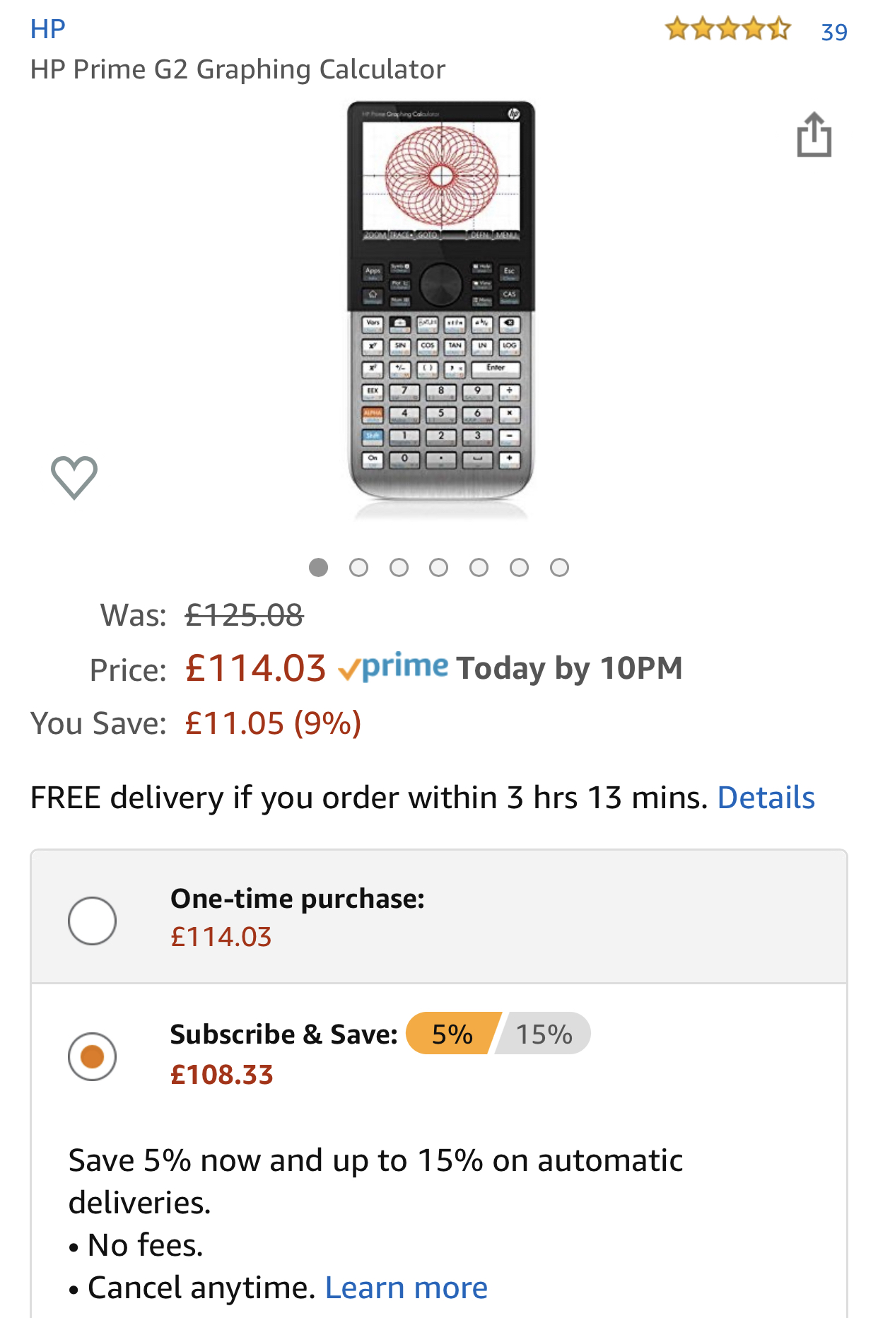Image resolution: width=878 pixels, height=1318 pixels.
Task: Open the HP brand link
Action: pos(47,29)
